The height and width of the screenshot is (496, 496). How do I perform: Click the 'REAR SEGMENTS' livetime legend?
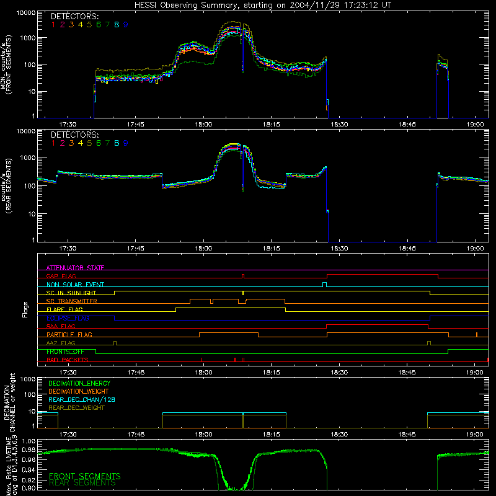pos(82,483)
